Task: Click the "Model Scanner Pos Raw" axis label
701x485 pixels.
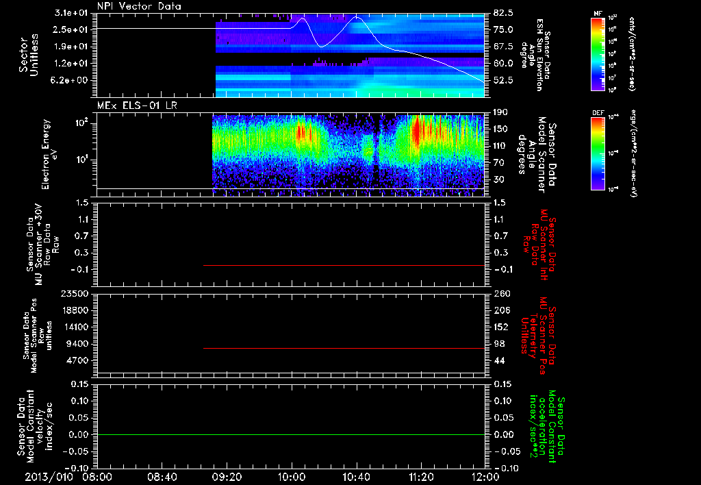Action: point(38,336)
